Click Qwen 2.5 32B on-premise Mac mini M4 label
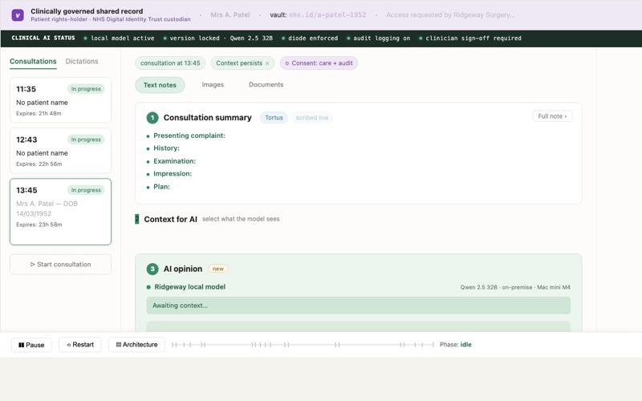The height and width of the screenshot is (401, 642). [515, 287]
